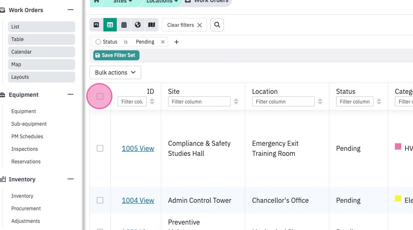This screenshot has width=413, height=230.
Task: Go to Adjustments in sidebar
Action: 26,221
